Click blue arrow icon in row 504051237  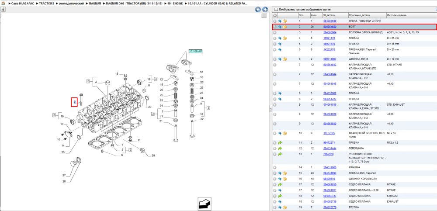tap(280, 99)
